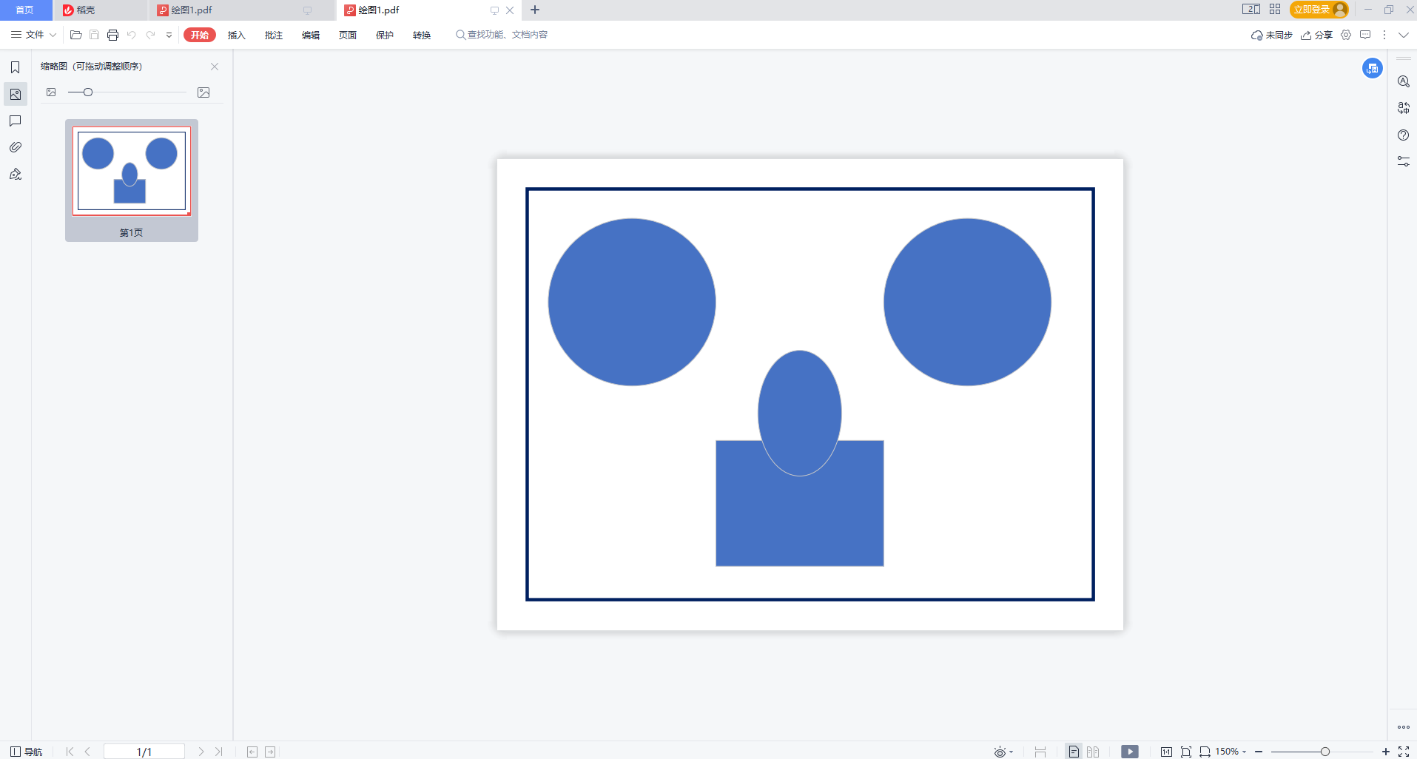The image size is (1417, 759).
Task: Toggle two-page view mode
Action: click(x=1093, y=752)
